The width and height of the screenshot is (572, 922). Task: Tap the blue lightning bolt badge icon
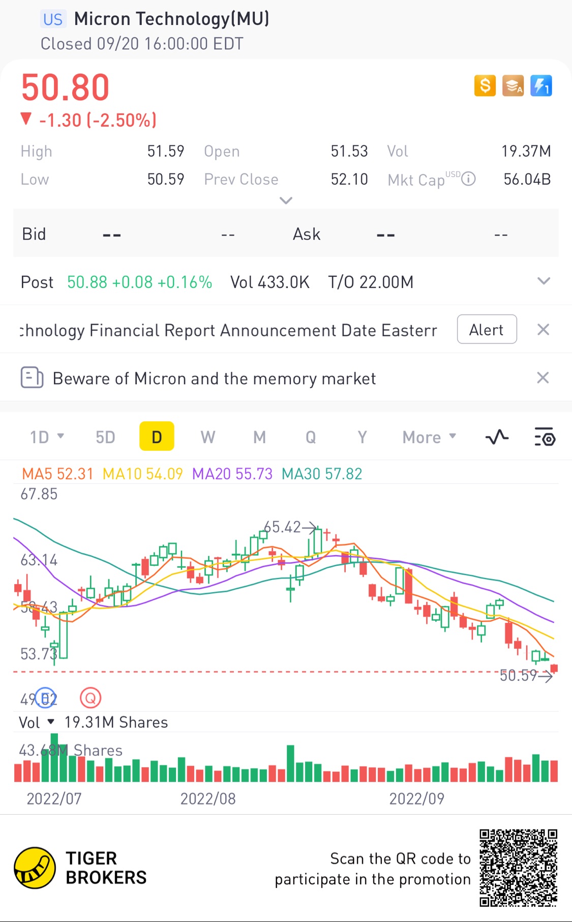[541, 85]
